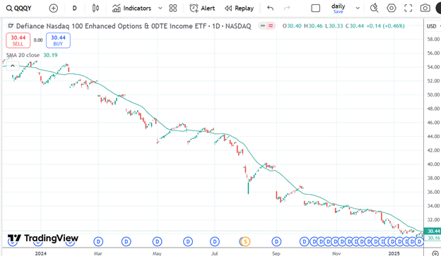This screenshot has height=256, width=441.
Task: Start bar Replay mode
Action: (x=239, y=8)
